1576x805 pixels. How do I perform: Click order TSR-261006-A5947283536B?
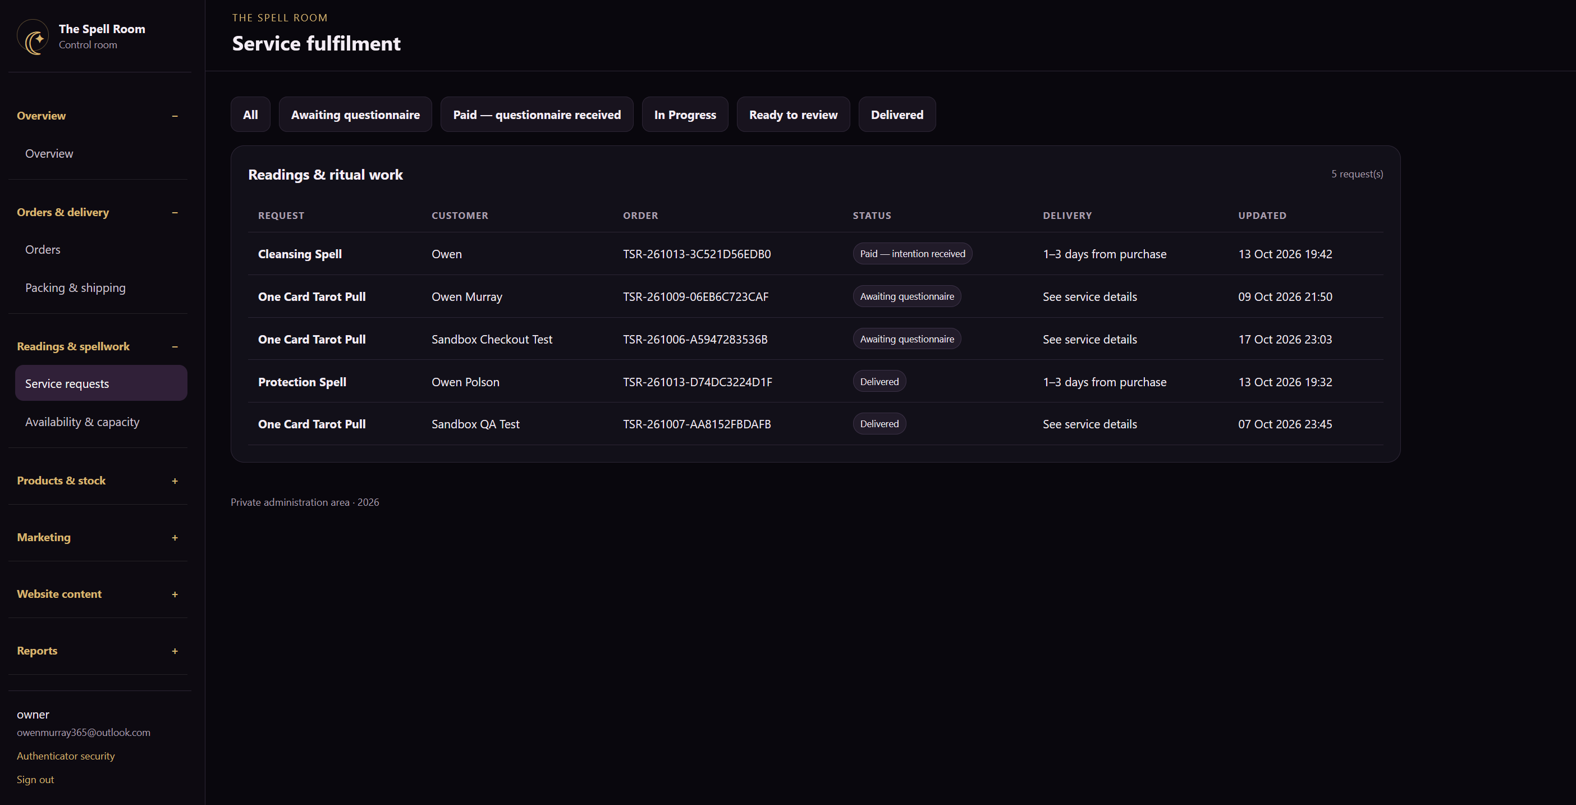point(695,340)
